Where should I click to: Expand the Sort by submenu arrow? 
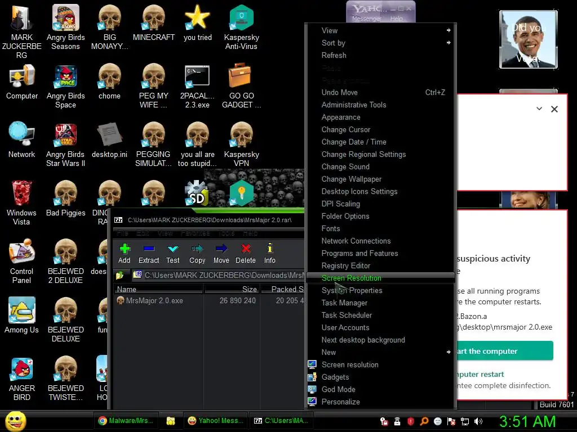coord(448,43)
